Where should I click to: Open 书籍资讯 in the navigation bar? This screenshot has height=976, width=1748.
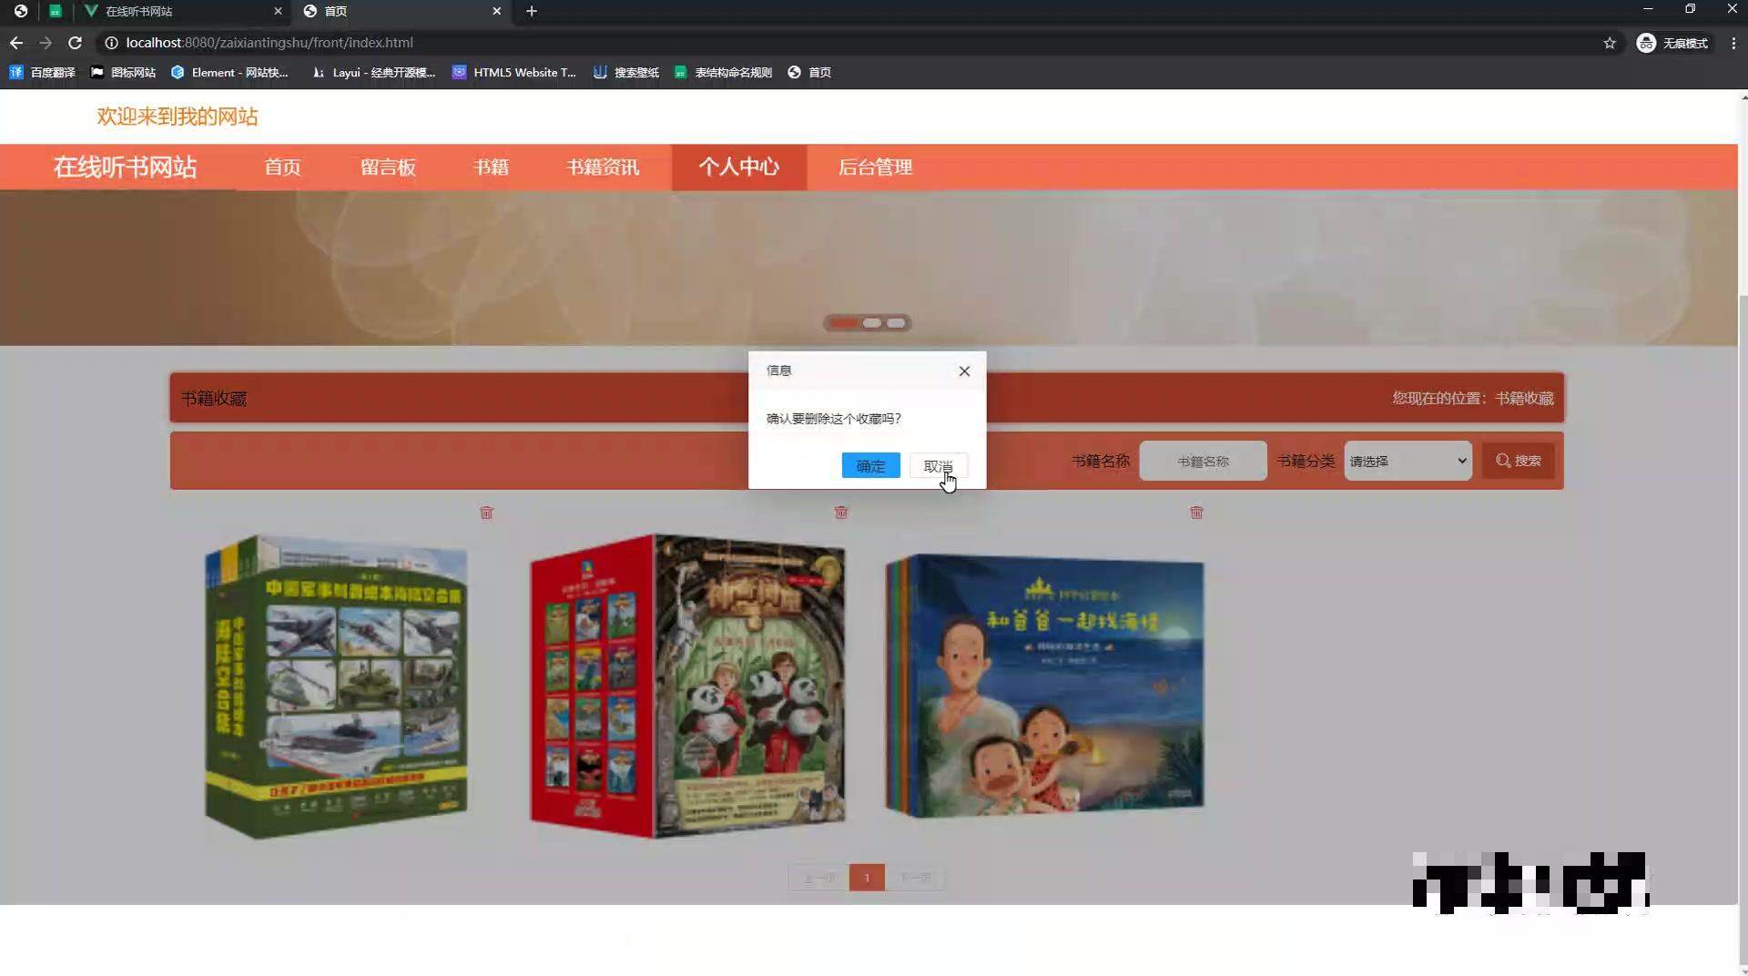click(x=603, y=167)
